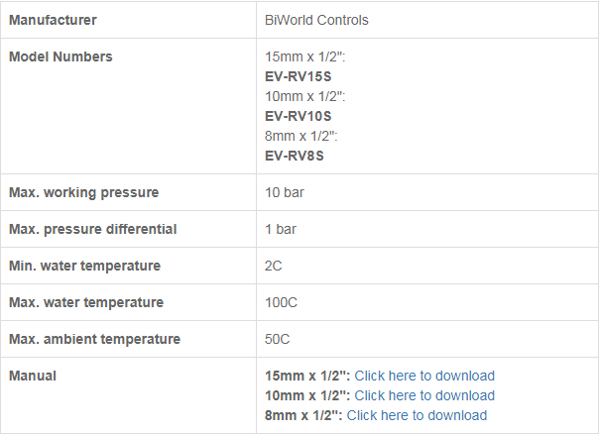Select the EV-RV8S model number
This screenshot has width=600, height=435.
(x=295, y=156)
